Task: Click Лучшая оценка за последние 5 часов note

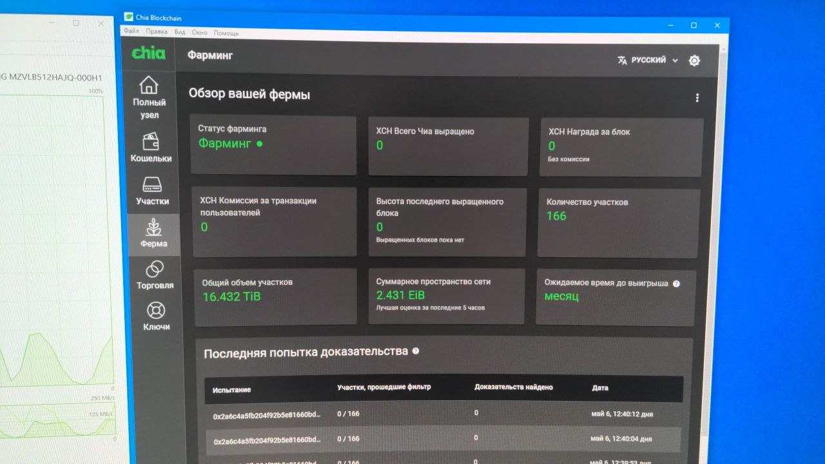Action: point(431,308)
